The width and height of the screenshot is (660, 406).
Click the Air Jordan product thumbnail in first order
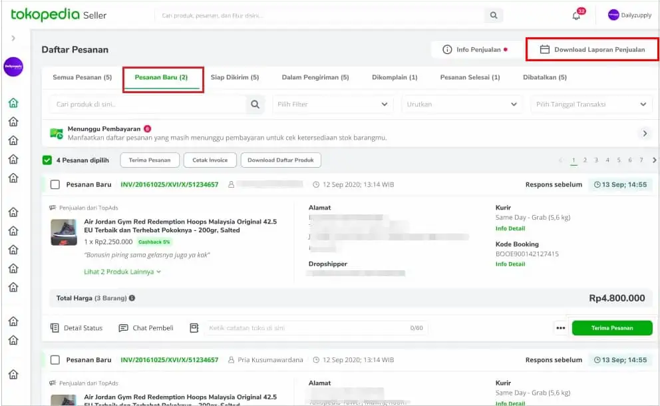point(64,232)
